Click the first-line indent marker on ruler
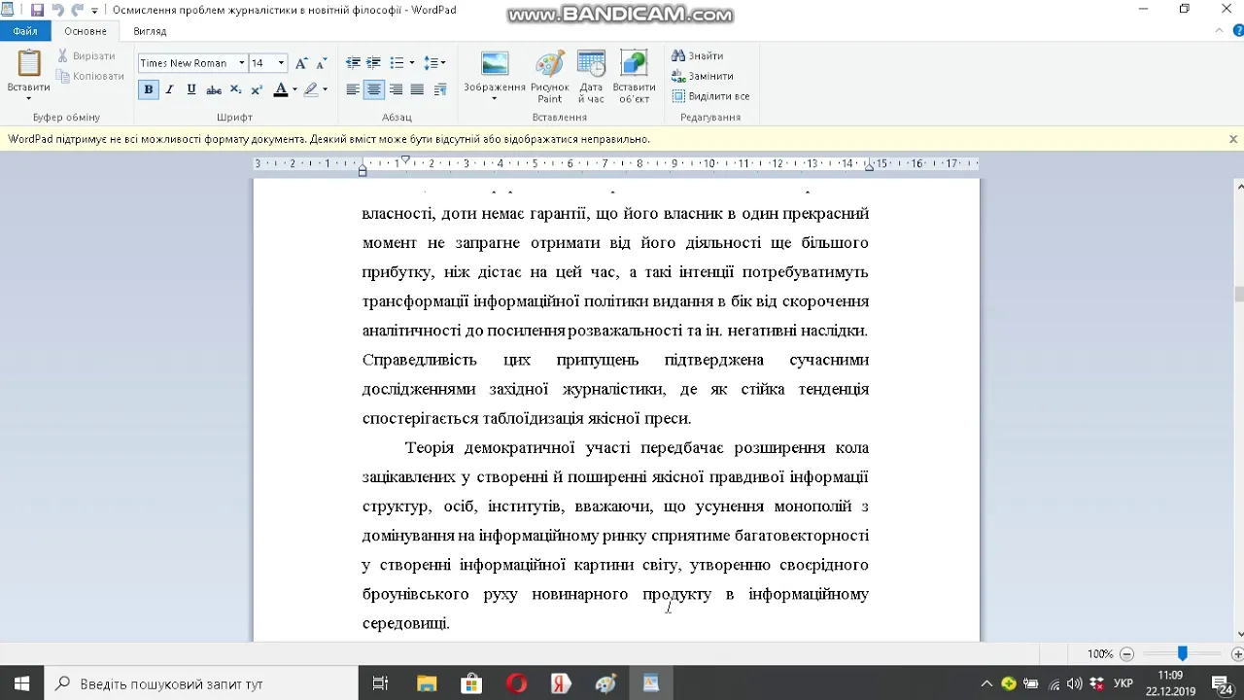This screenshot has height=700, width=1244. [405, 158]
